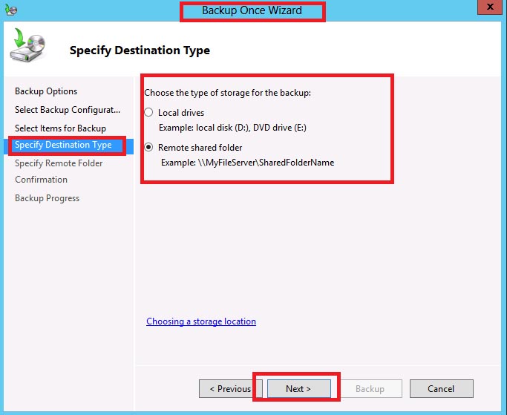This screenshot has width=507, height=415.
Task: Click the Next button
Action: coord(298,388)
